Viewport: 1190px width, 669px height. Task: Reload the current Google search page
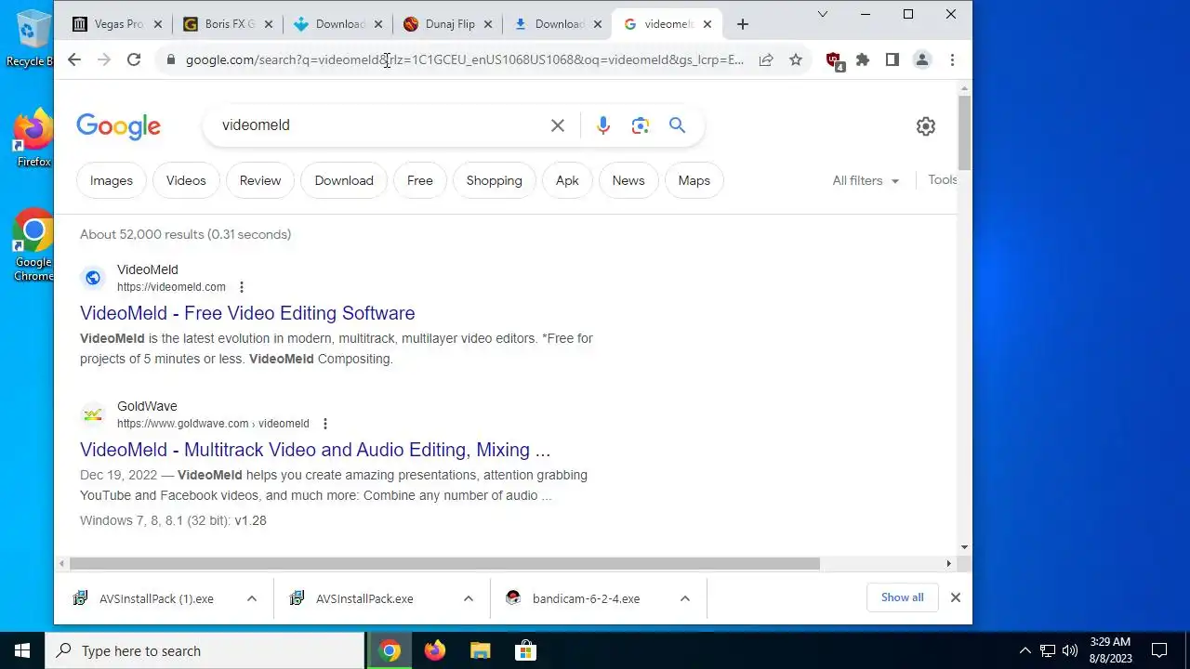click(134, 59)
